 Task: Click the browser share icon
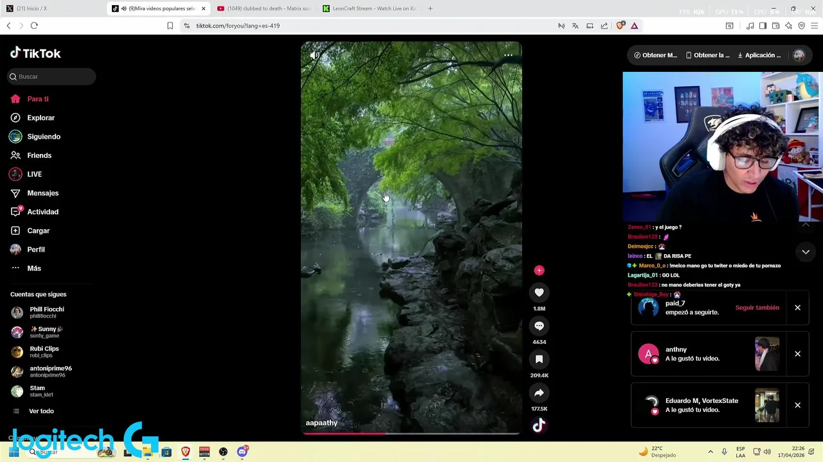pos(604,26)
